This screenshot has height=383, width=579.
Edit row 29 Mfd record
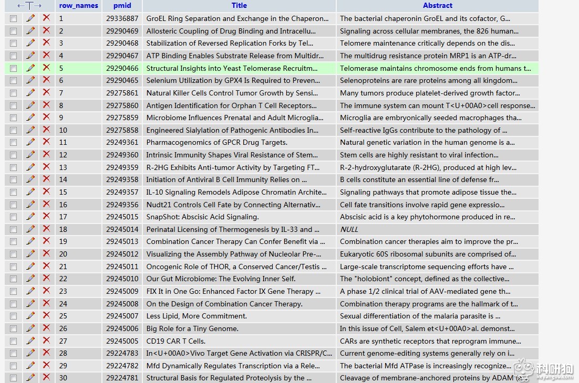30,365
